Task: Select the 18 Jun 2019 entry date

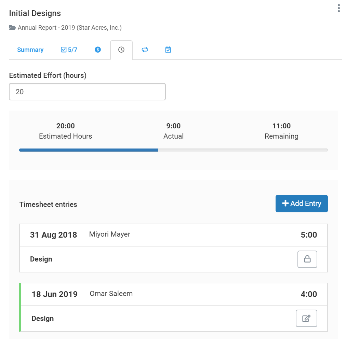Action: point(54,294)
